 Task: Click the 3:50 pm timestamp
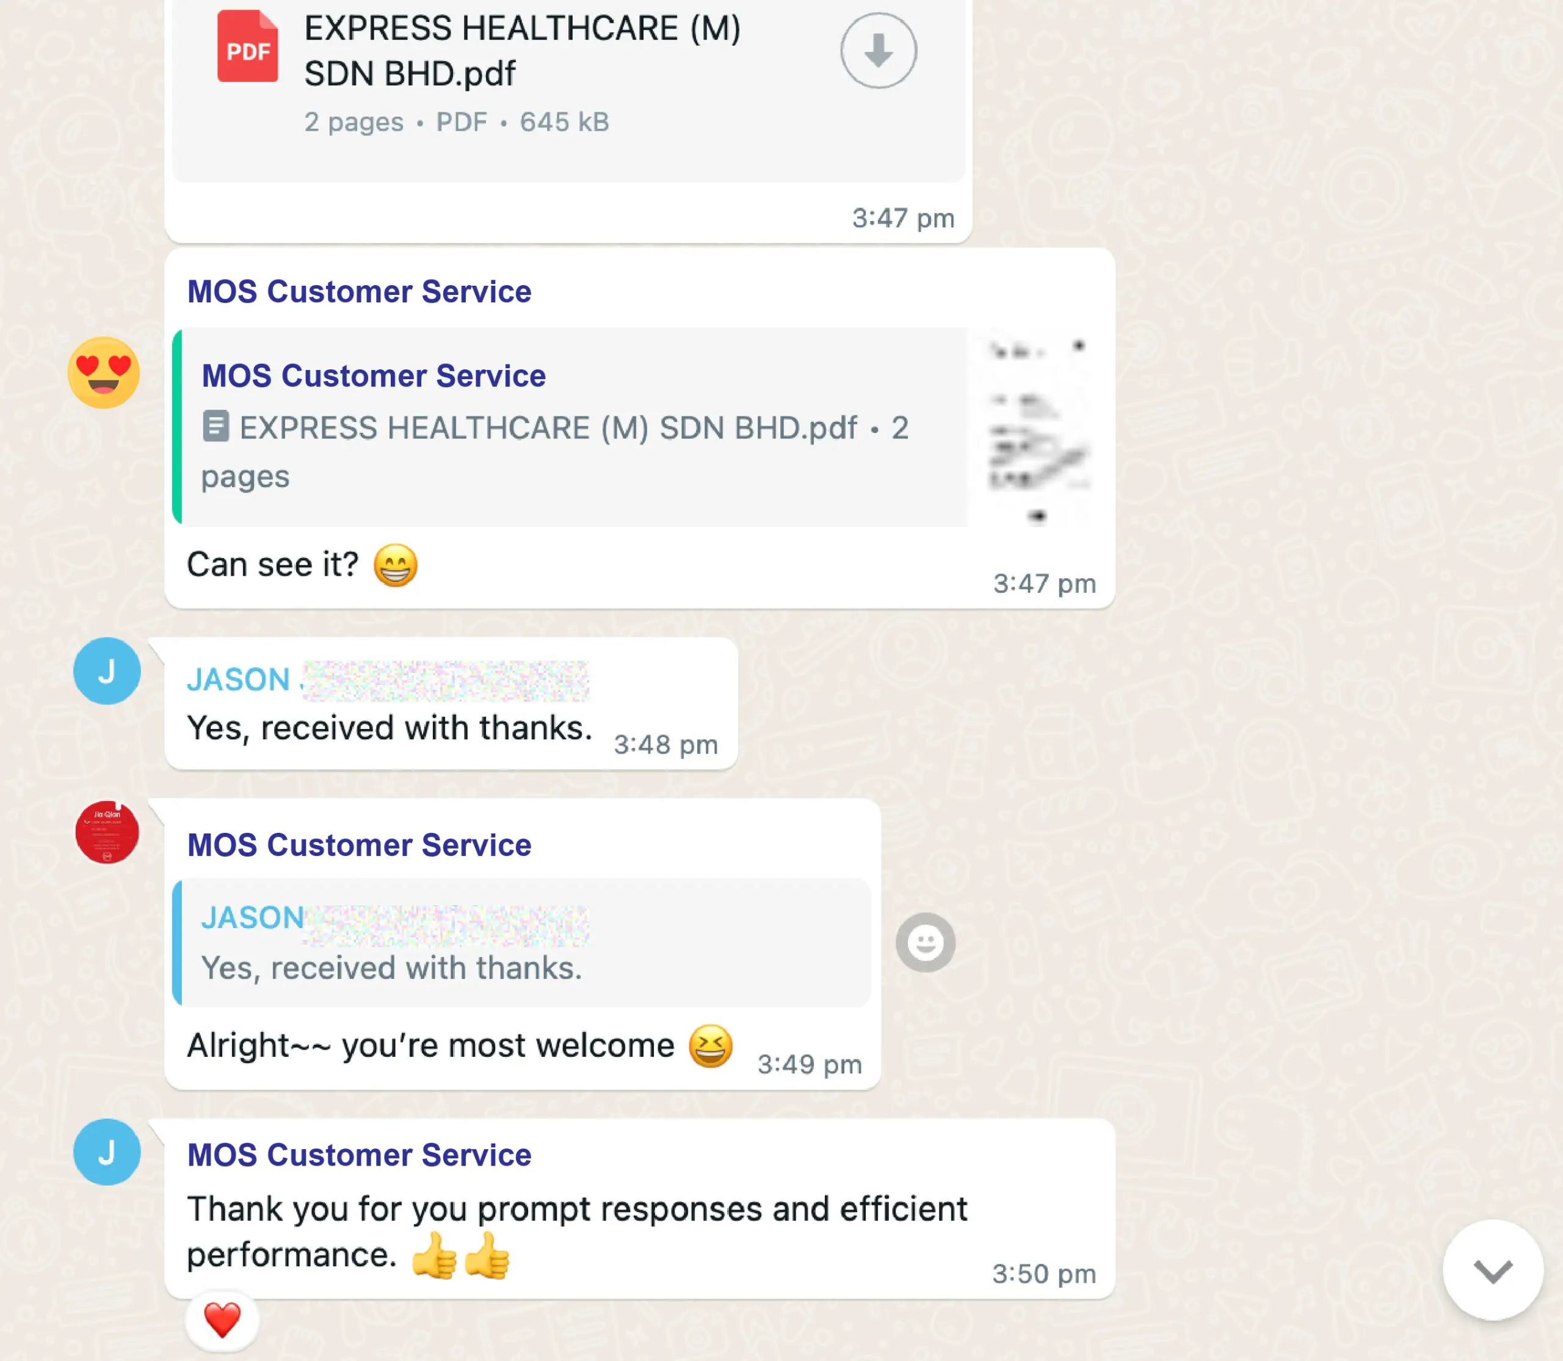point(1044,1274)
